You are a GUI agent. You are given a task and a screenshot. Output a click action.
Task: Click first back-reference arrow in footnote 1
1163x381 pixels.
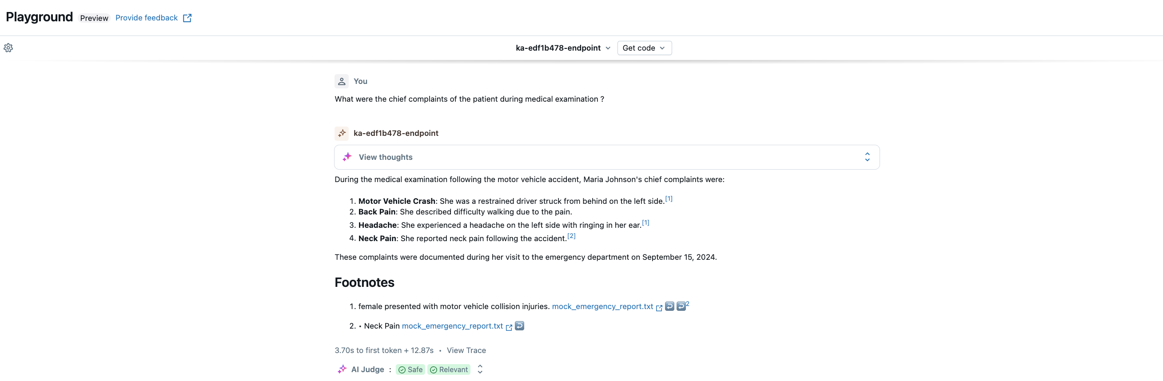point(669,306)
